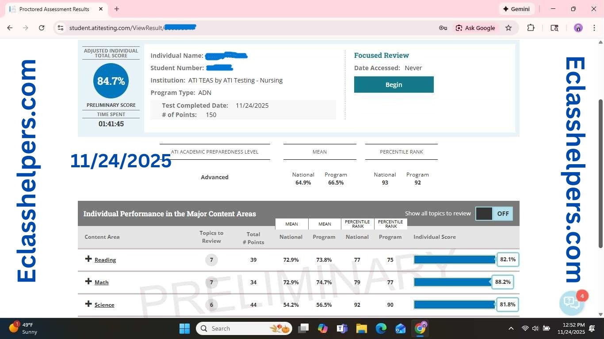Click the Begin focused review button
The width and height of the screenshot is (604, 339).
(394, 85)
